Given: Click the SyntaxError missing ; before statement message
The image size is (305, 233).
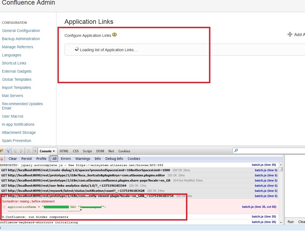Looking at the screenshot, I should 28,202.
